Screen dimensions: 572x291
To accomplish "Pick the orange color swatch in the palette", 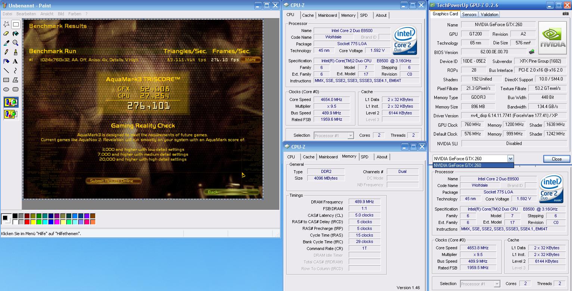I will [93, 222].
